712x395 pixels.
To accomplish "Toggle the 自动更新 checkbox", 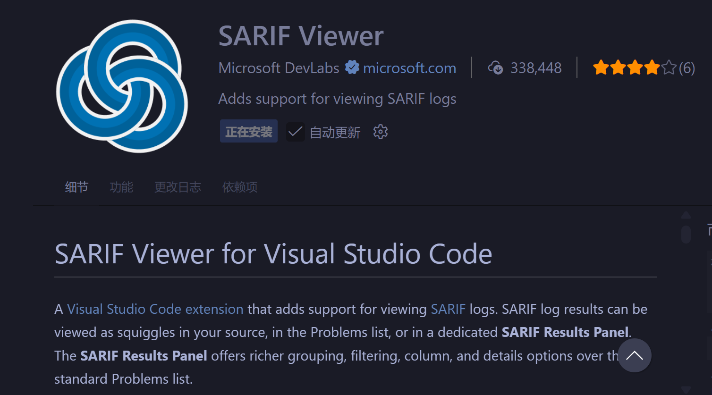I will [296, 132].
